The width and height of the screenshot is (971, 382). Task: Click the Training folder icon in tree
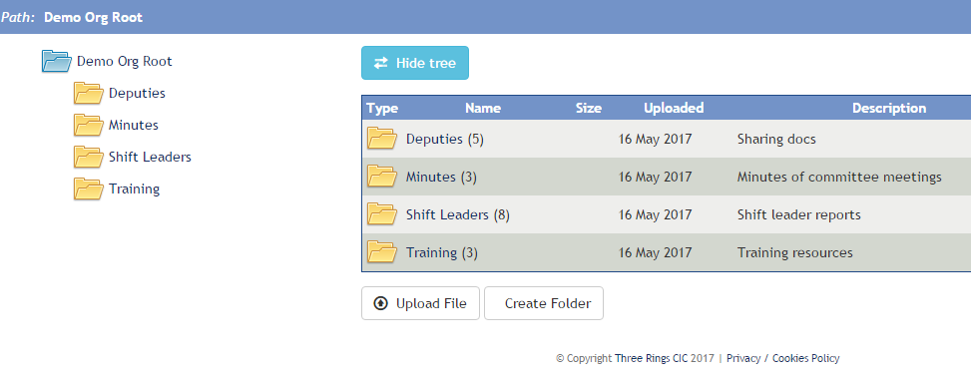tap(88, 189)
